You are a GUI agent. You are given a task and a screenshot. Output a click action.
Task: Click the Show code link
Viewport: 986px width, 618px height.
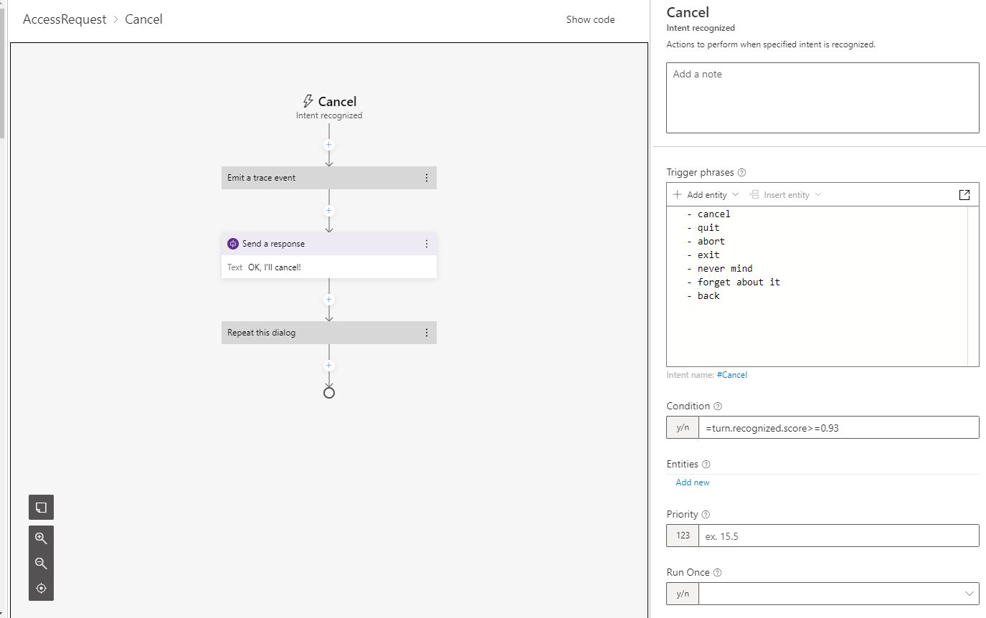tap(590, 19)
